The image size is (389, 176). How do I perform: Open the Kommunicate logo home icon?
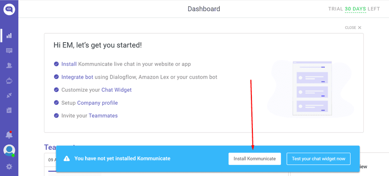point(9,9)
